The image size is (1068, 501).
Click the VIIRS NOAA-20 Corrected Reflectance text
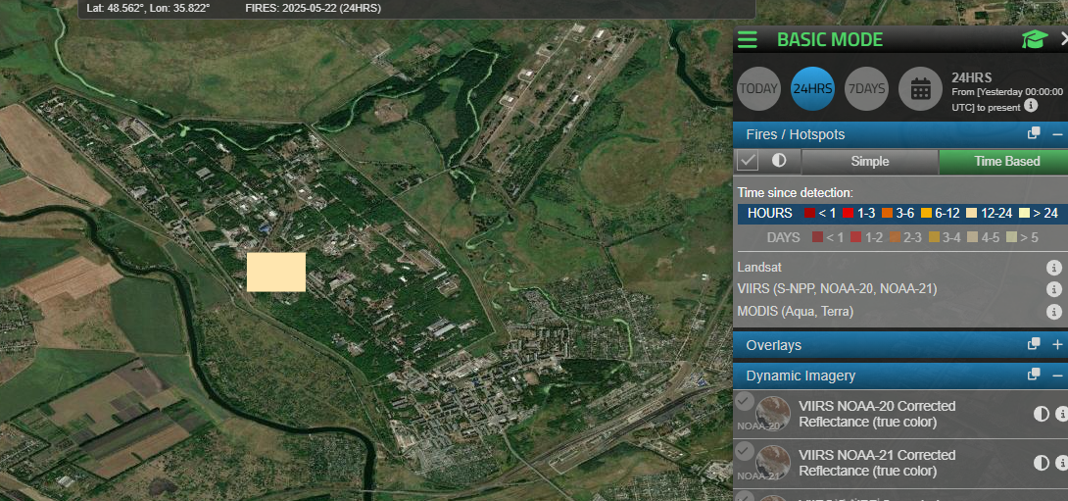pos(877,414)
